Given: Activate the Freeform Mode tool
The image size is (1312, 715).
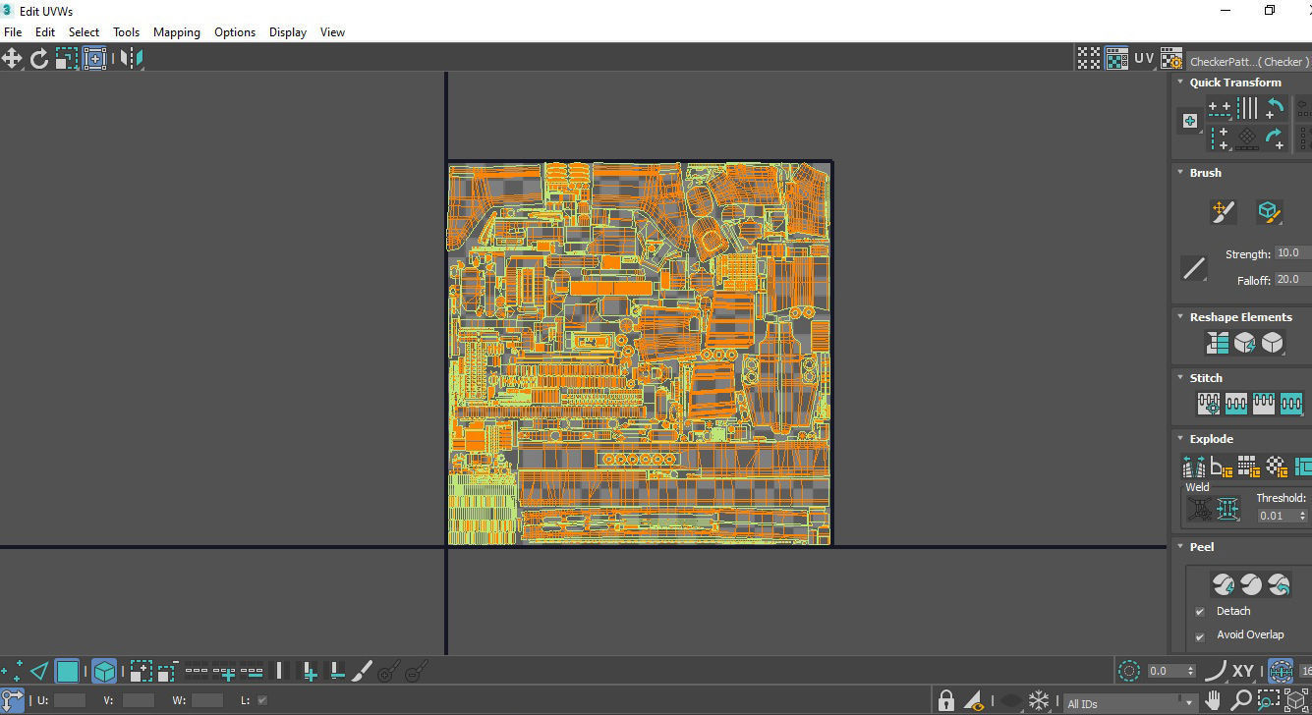Looking at the screenshot, I should tap(94, 58).
